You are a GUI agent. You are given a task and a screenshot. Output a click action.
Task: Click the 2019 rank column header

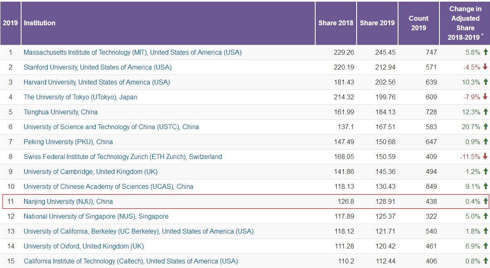10,23
